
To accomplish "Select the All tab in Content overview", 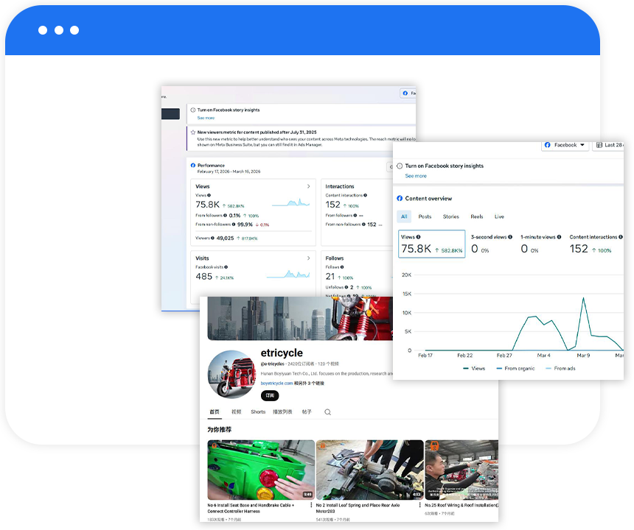I will (404, 216).
